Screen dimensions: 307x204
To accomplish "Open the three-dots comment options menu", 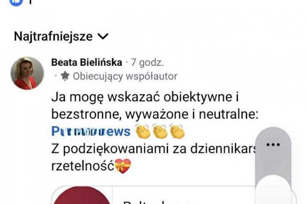I will click(273, 145).
